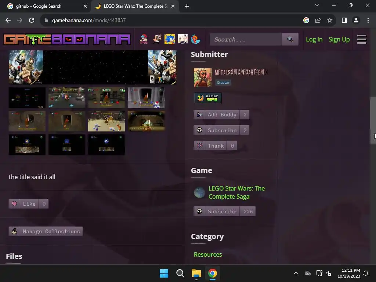Switch to the github - Google Search tab

(x=45, y=6)
